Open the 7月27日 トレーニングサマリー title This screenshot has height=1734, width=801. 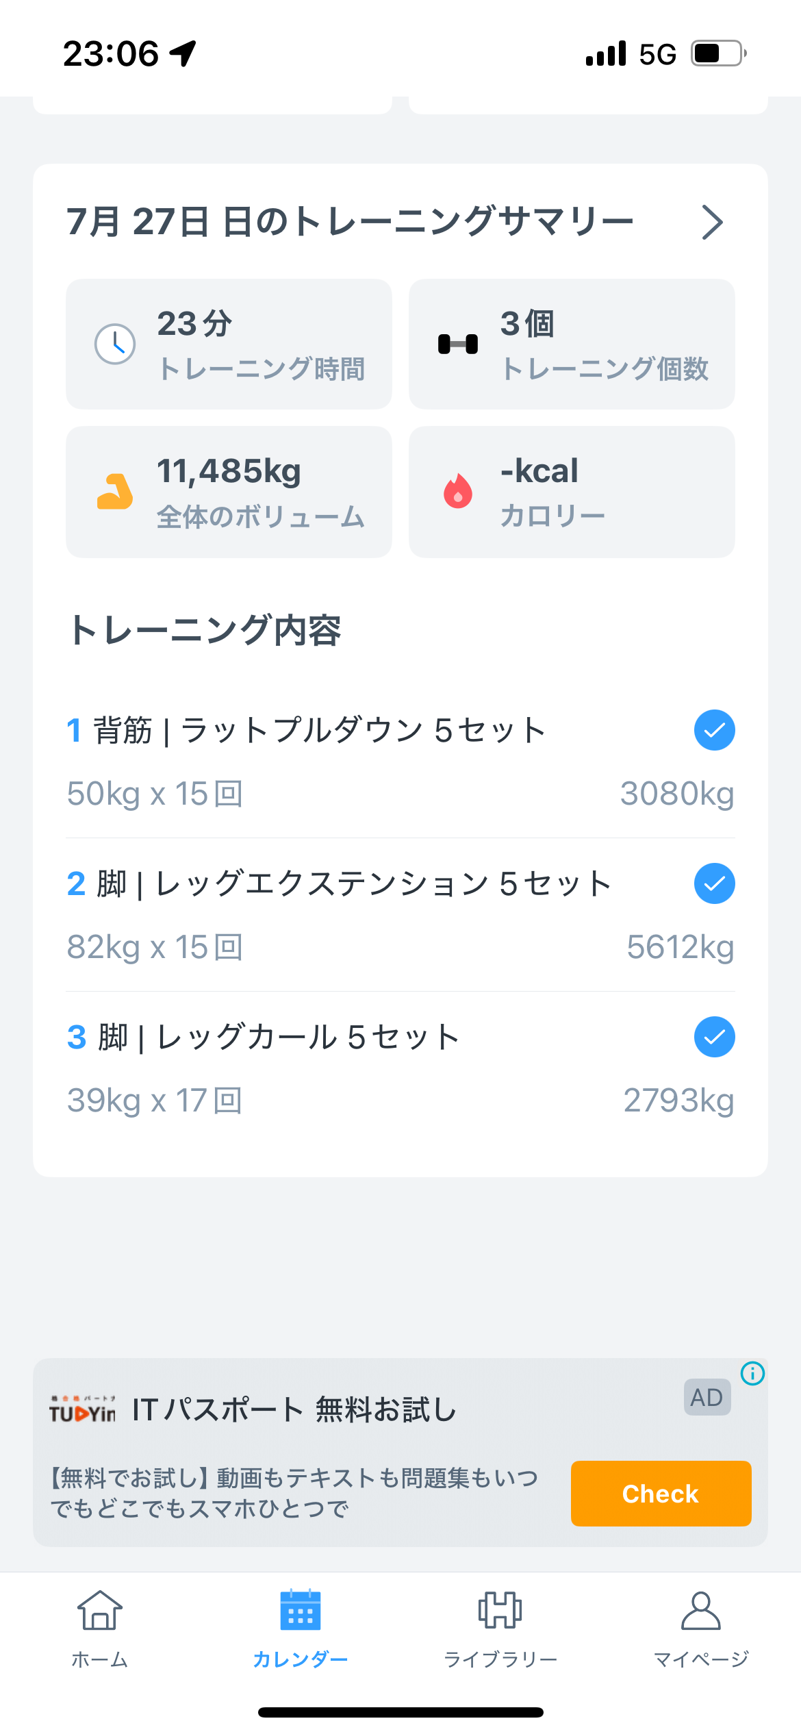pos(349,223)
